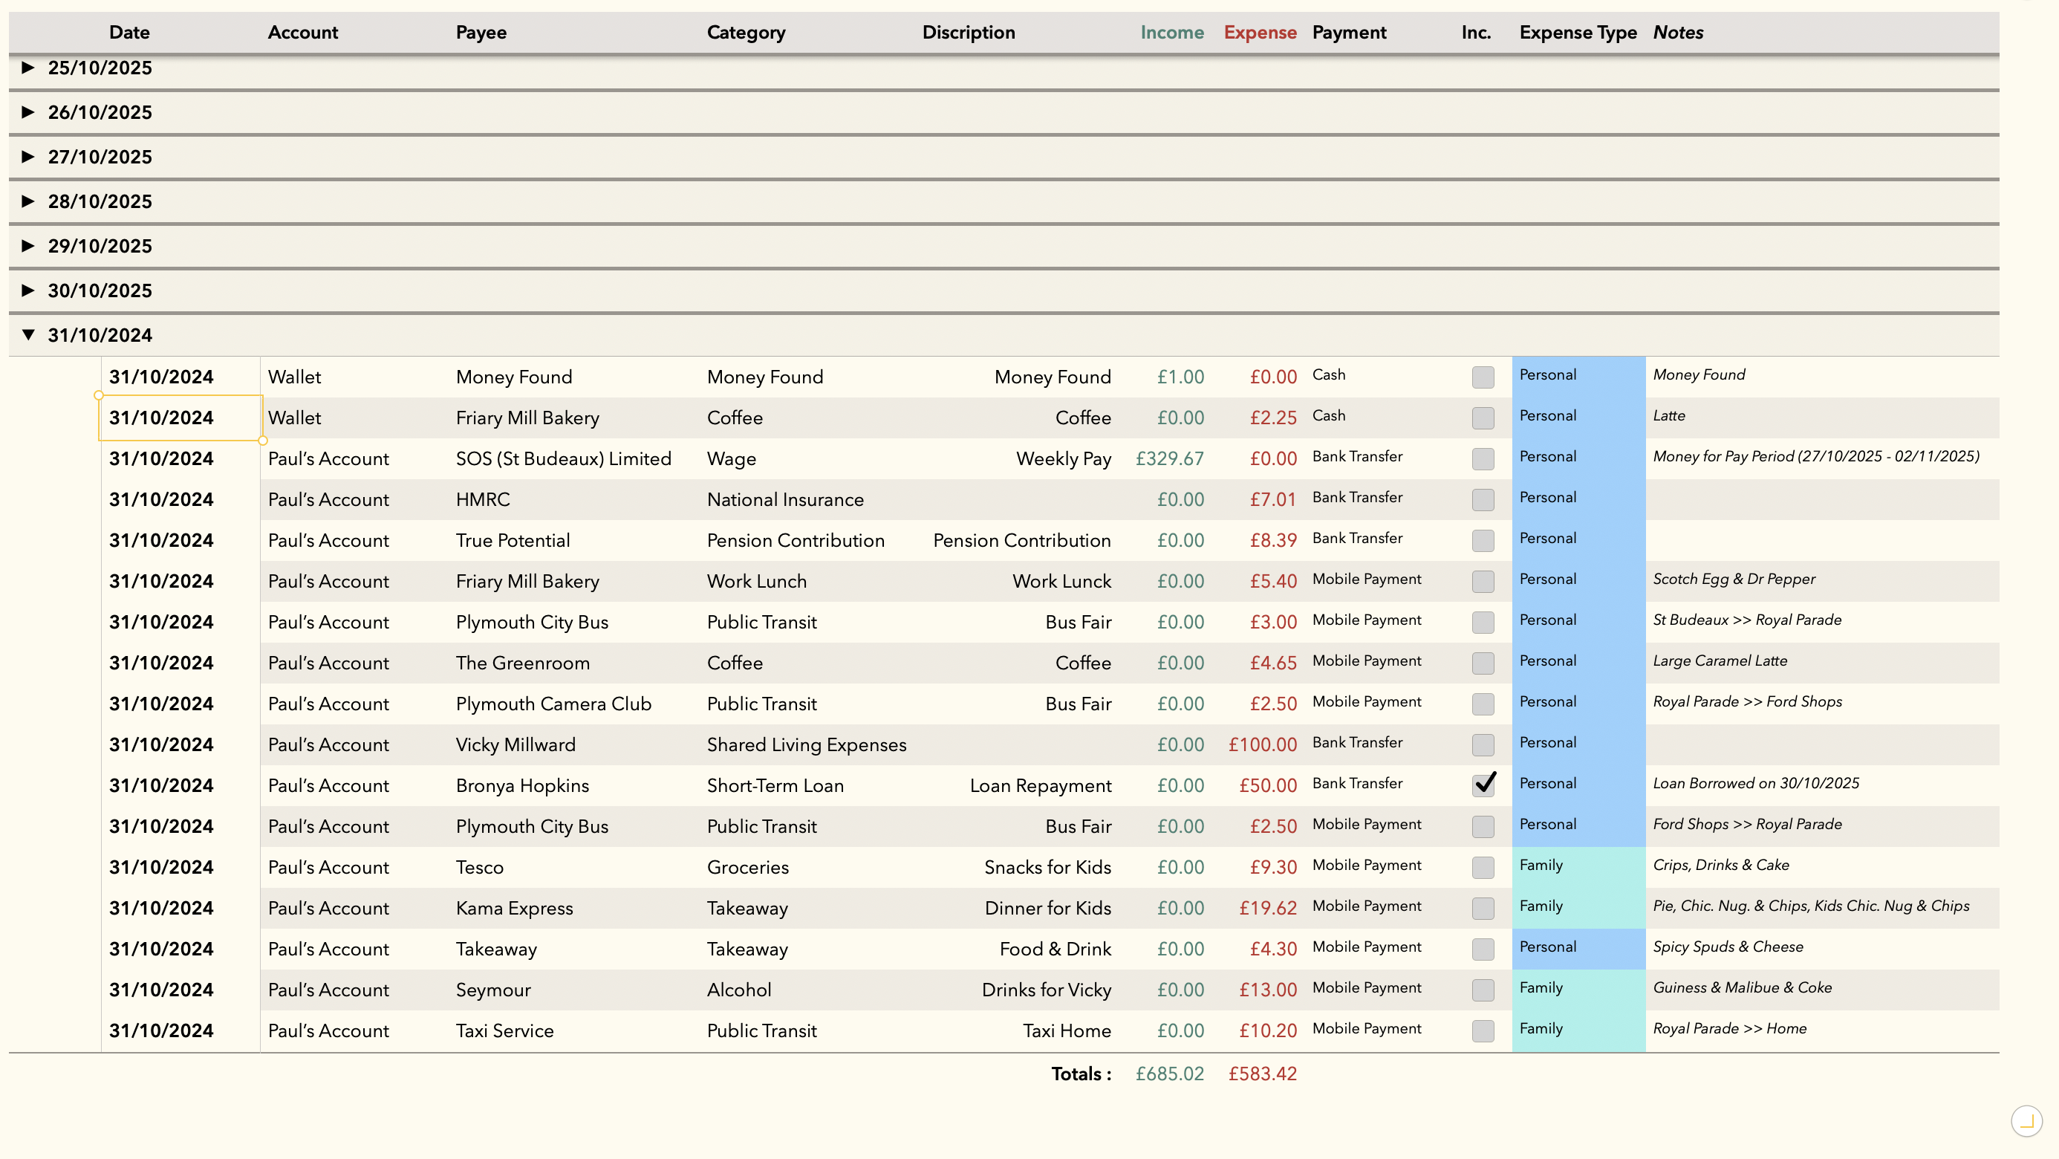Viewport: 2059px width, 1159px height.
Task: Click the blue Personal cell for HMRC
Action: coord(1578,499)
